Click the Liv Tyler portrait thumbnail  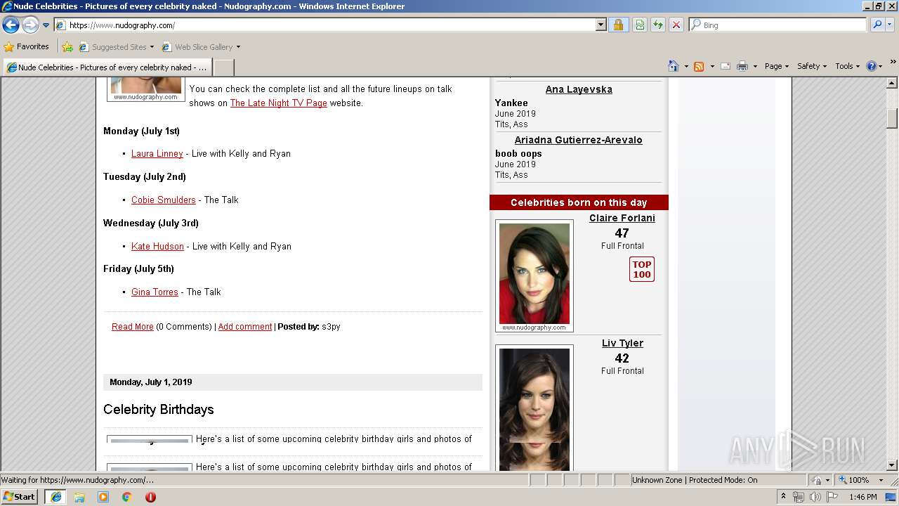click(x=534, y=408)
